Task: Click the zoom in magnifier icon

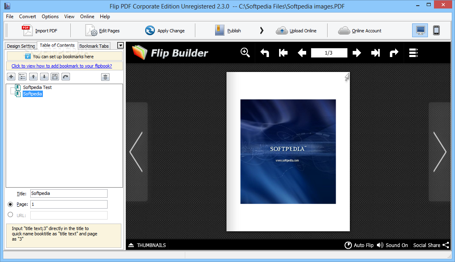Action: point(245,53)
